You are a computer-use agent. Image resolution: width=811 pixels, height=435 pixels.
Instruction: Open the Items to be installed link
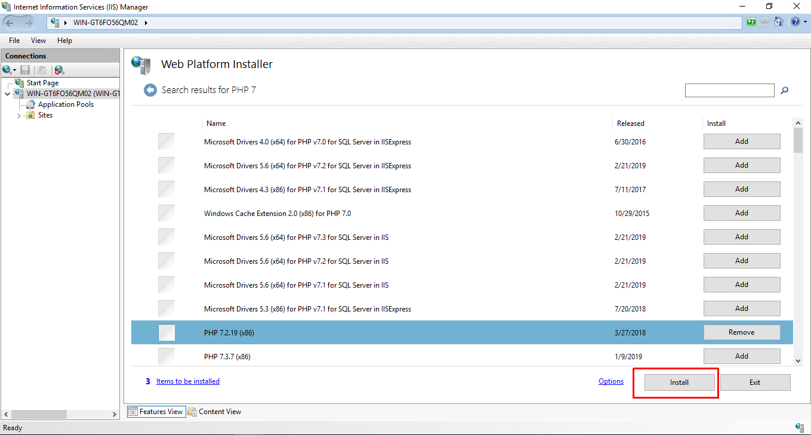point(188,381)
